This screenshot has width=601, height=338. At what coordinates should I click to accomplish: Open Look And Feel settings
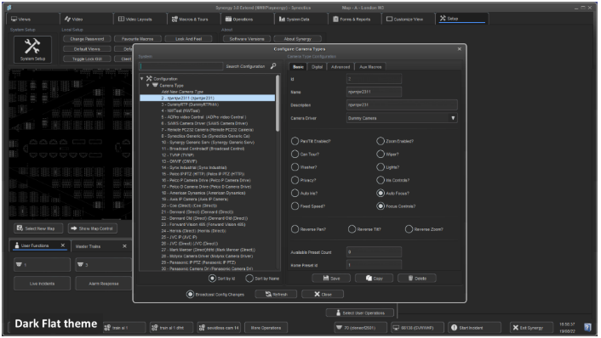189,39
